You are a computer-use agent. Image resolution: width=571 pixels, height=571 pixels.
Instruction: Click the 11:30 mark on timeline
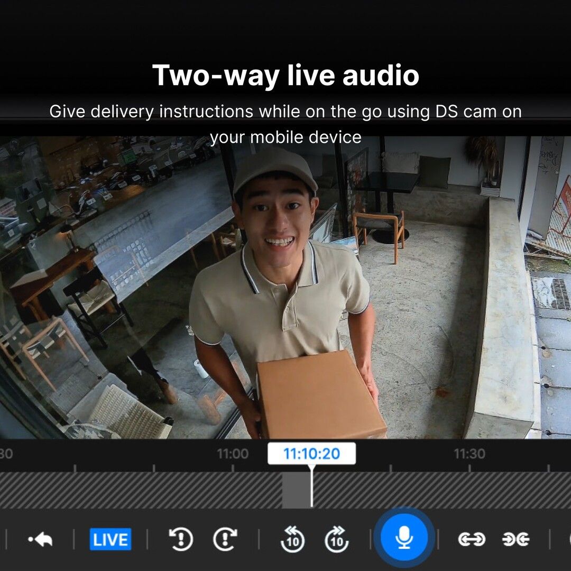coord(469,454)
